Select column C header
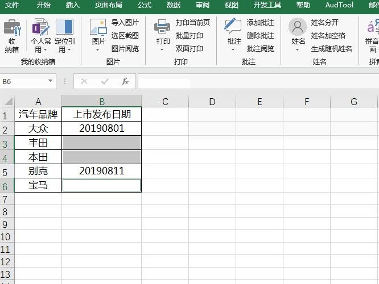The height and width of the screenshot is (284, 379). [x=165, y=101]
